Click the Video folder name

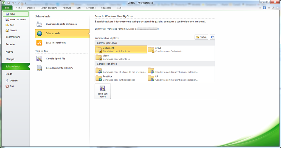tap(106, 56)
